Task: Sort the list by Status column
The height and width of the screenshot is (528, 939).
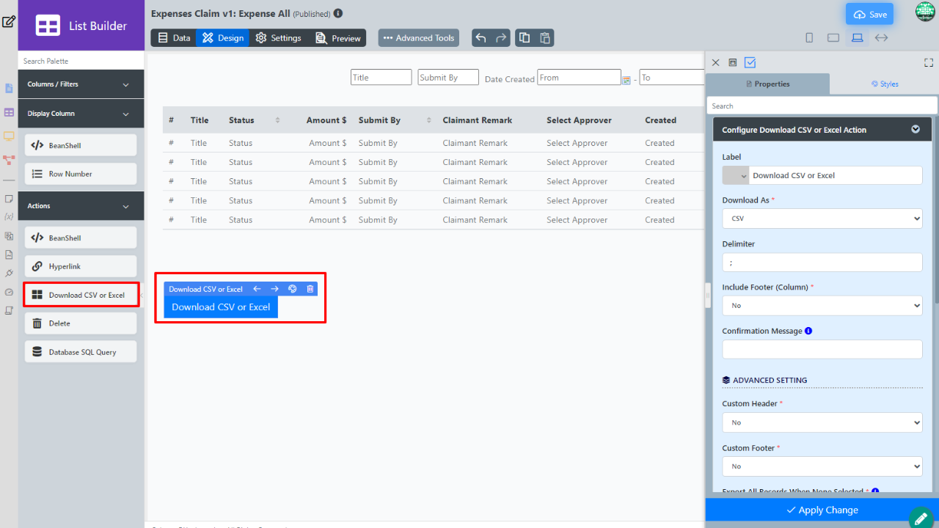Action: (277, 120)
